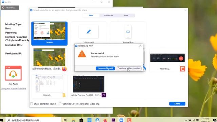Click the Participant ID label
The height and width of the screenshot is (122, 217).
[14, 54]
